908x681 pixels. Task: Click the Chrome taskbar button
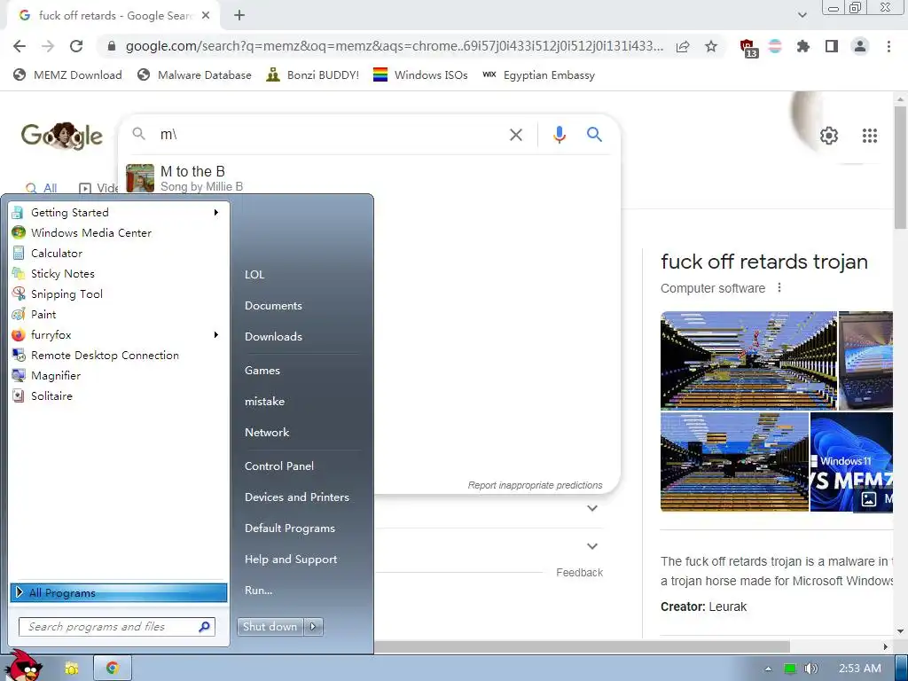(x=113, y=669)
